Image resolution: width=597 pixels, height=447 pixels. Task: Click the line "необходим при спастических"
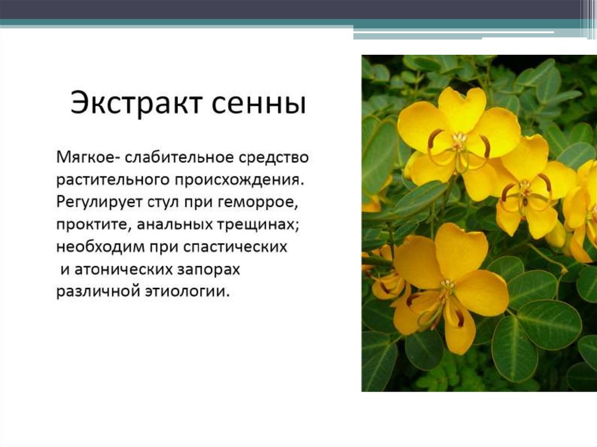coord(171,246)
